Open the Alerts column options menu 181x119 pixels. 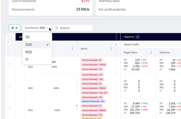click(x=111, y=49)
